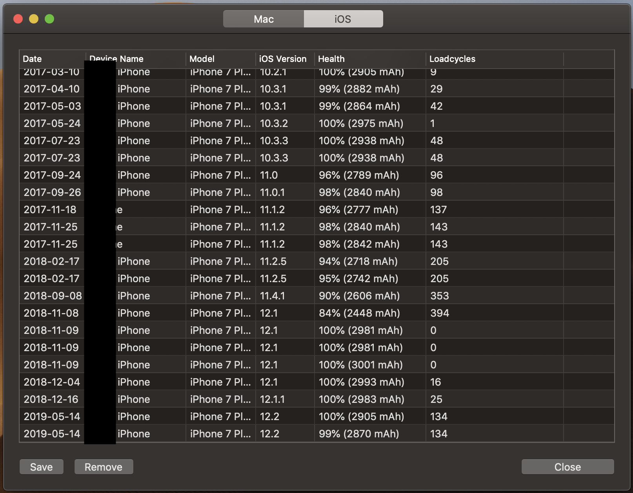Screen dimensions: 633x493
Task: Click the loadcycles value 394
Action: pos(440,313)
